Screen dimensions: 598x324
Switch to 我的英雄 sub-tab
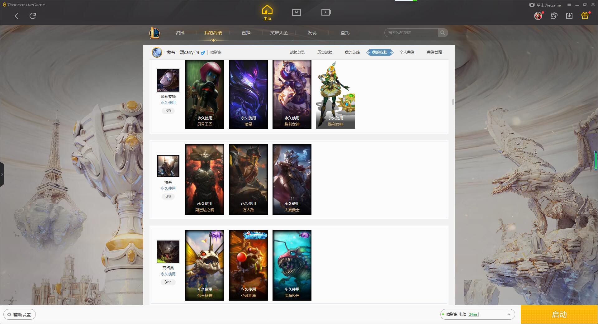click(352, 52)
